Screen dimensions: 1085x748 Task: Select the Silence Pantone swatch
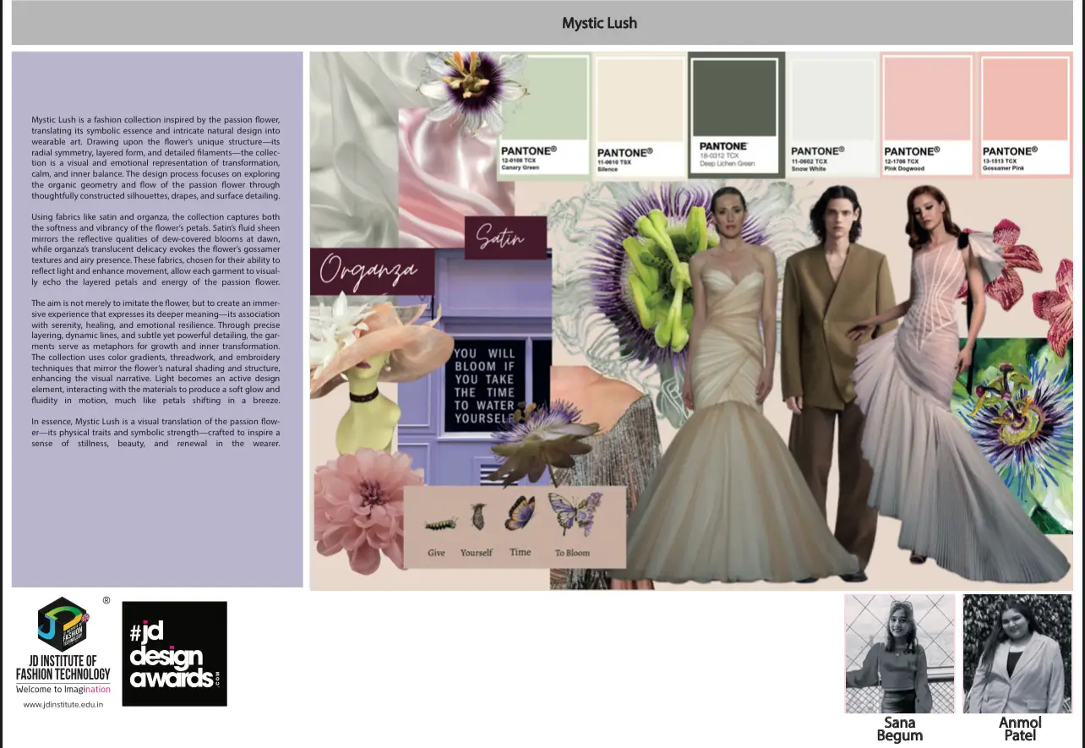(640, 115)
